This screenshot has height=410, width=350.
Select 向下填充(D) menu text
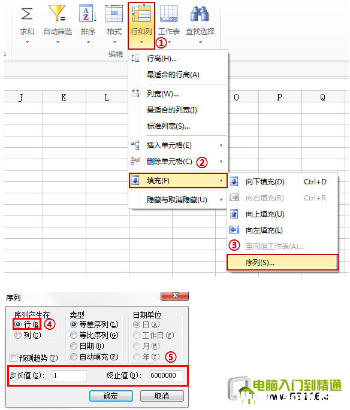coord(265,182)
